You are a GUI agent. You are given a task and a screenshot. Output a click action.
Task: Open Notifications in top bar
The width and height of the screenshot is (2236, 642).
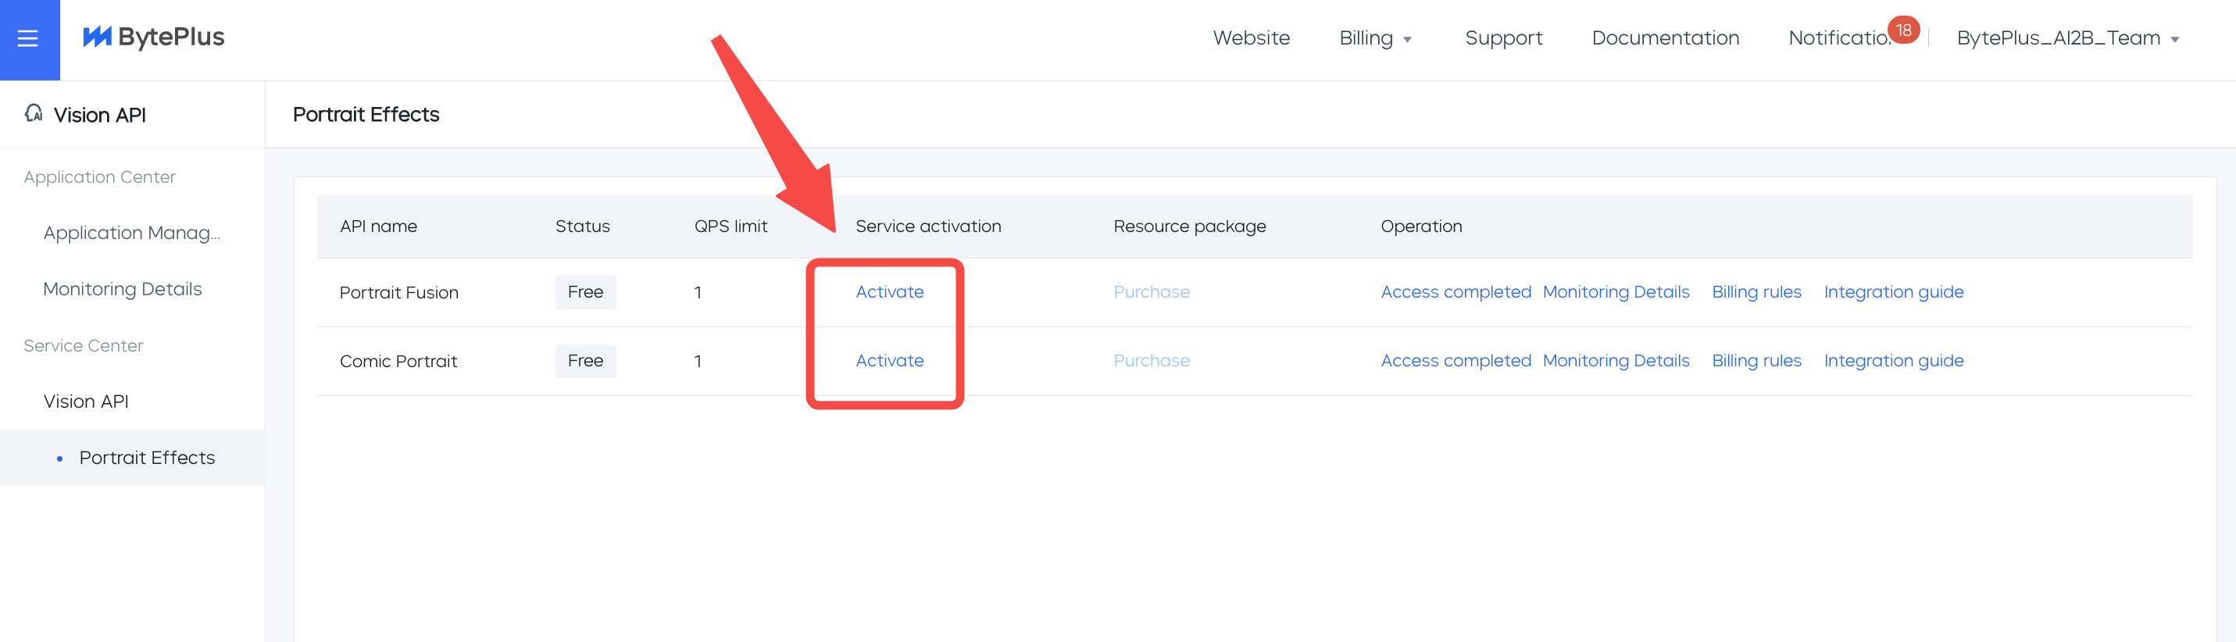coord(1838,38)
